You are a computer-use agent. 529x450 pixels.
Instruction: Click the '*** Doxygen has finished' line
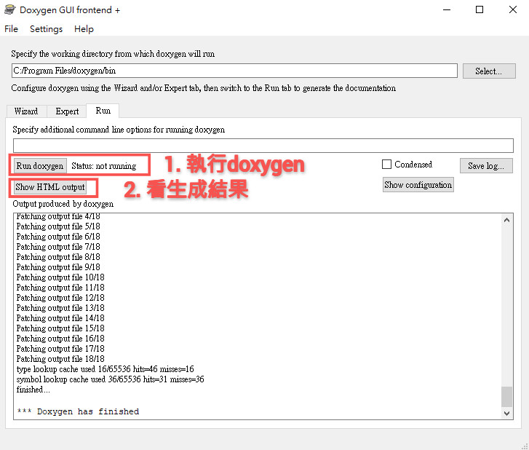coord(78,411)
